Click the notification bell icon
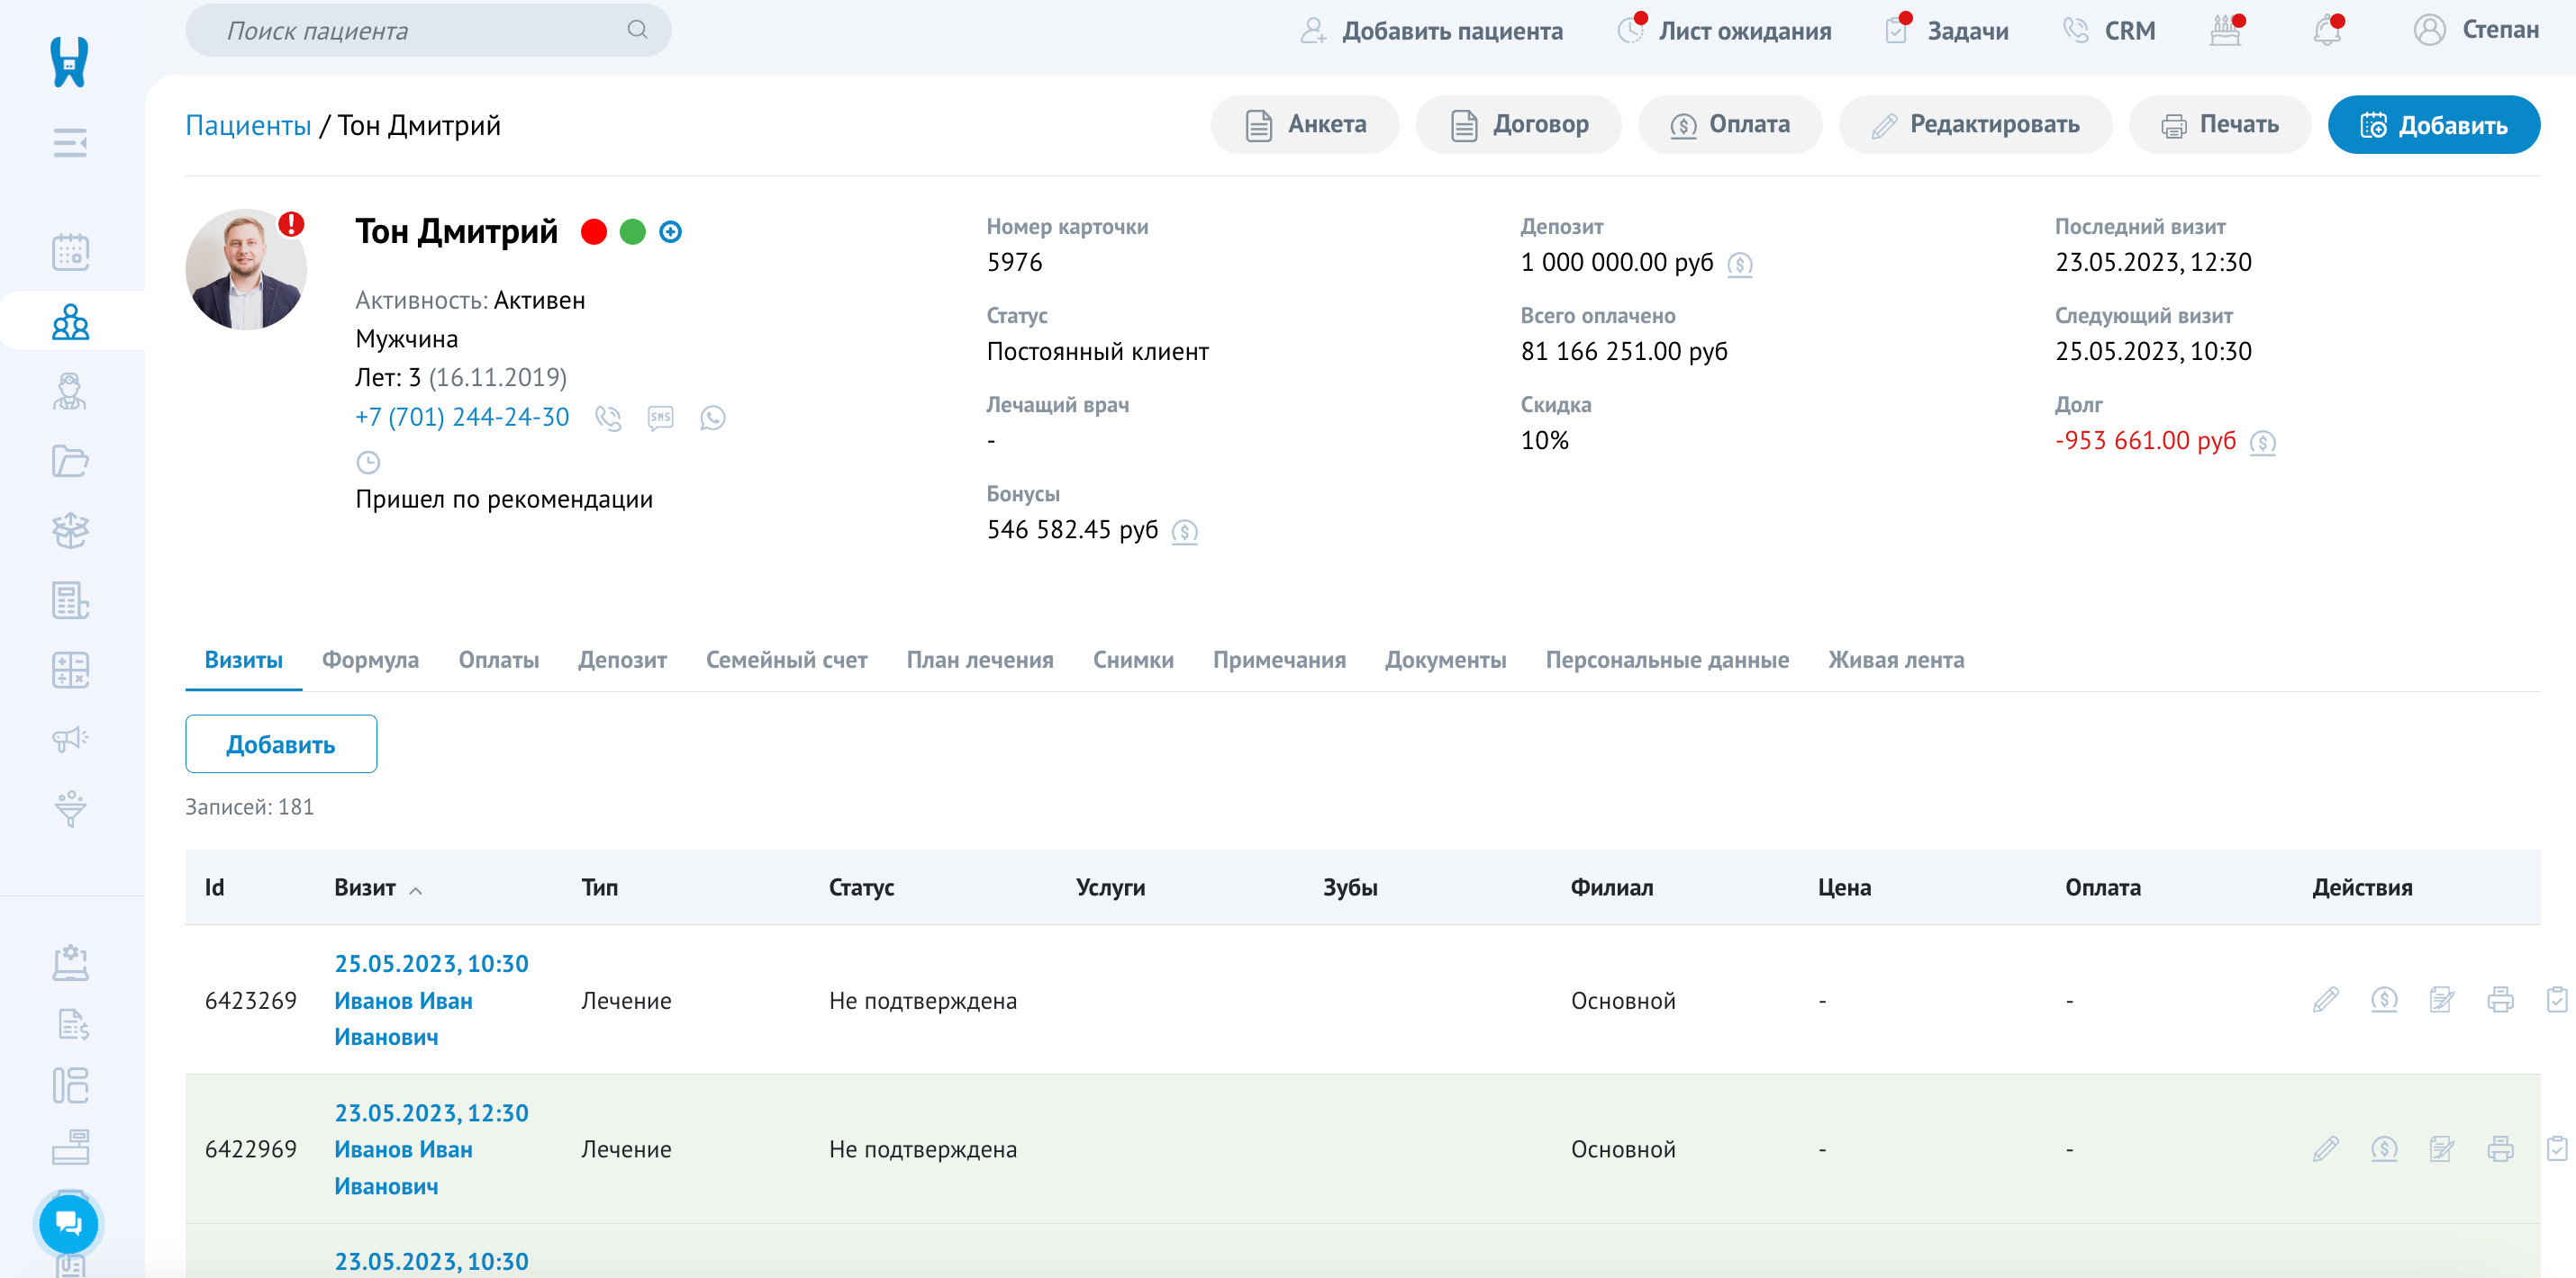This screenshot has height=1278, width=2576. point(2326,31)
